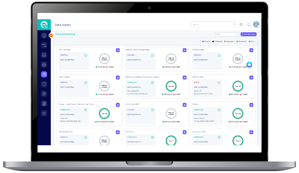Click the Claims card total progress ring
Screen dimensions: 299x173
tap(238, 113)
